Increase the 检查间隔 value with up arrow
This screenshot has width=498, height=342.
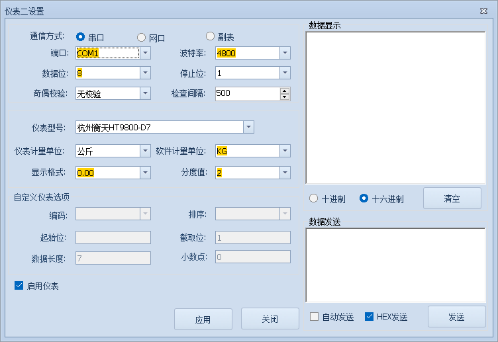(x=285, y=91)
